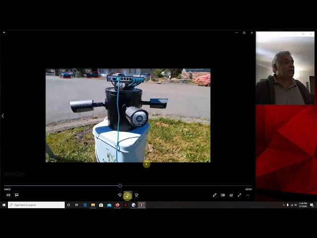Maximize the video player window
The width and height of the screenshot is (317, 238).
(244, 33)
